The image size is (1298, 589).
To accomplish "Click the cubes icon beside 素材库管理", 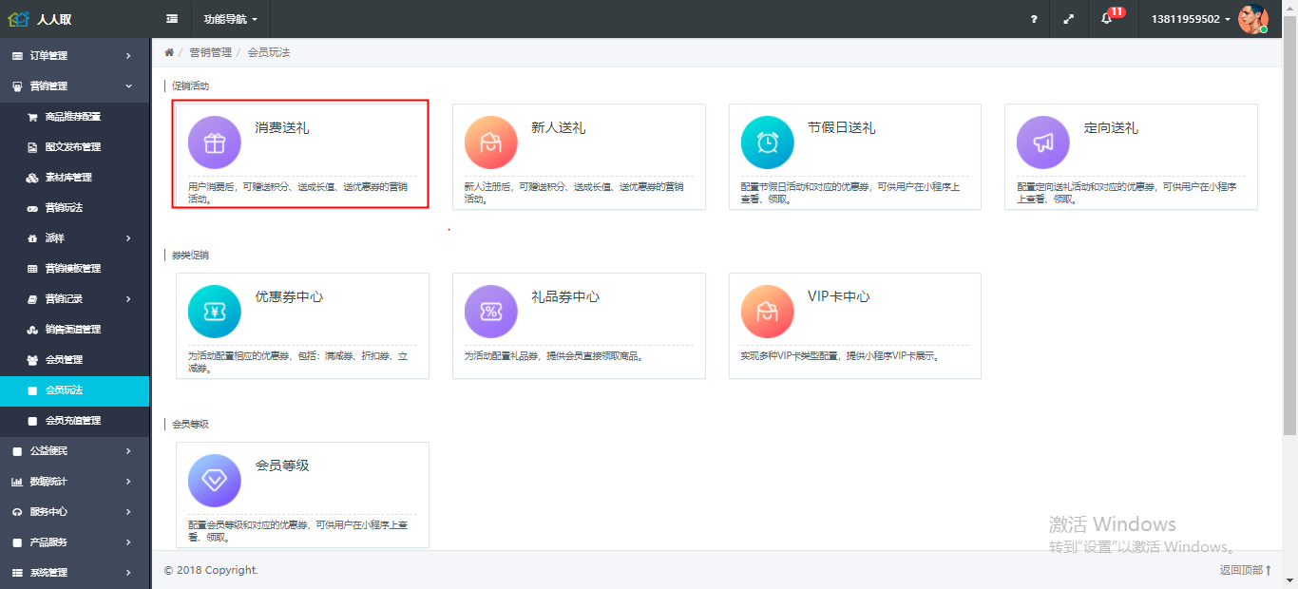I will point(32,178).
